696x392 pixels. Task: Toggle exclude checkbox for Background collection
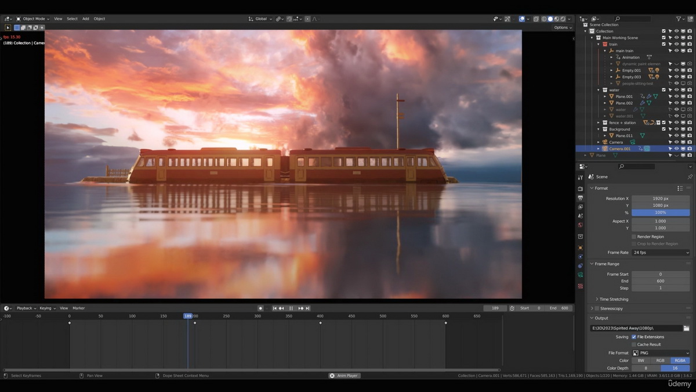click(x=664, y=129)
